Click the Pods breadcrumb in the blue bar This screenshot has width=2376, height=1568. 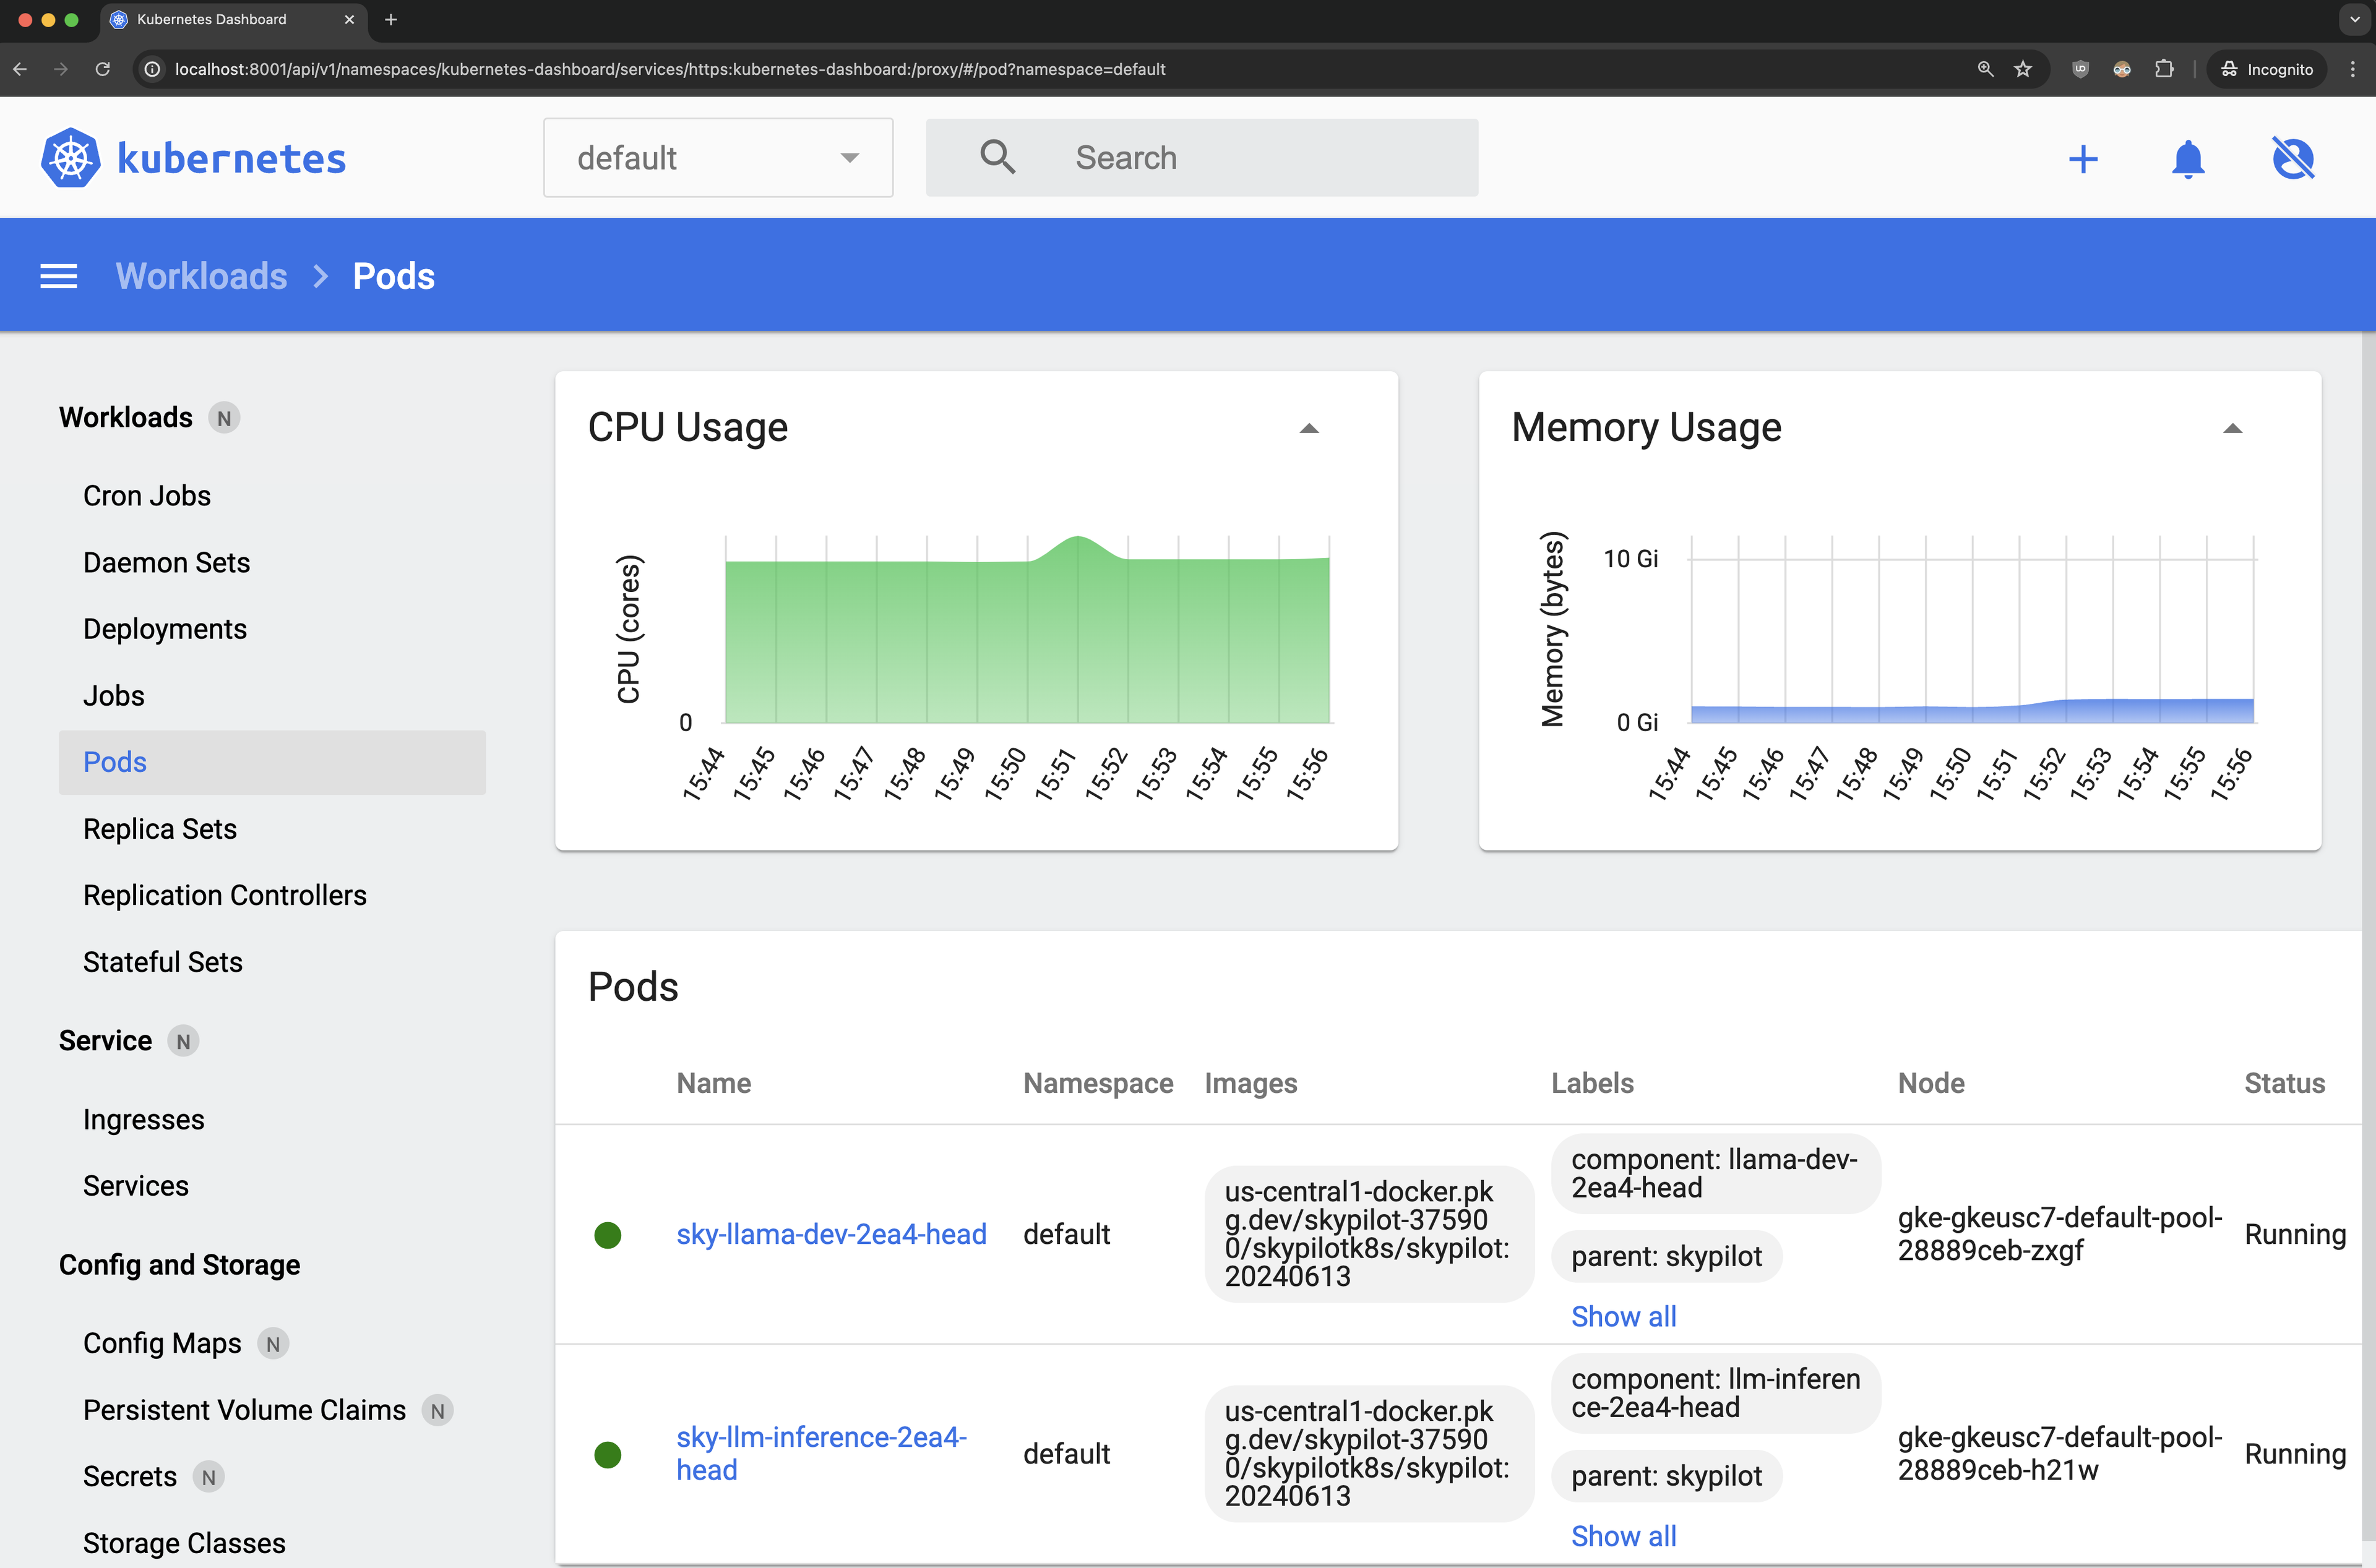click(x=394, y=276)
